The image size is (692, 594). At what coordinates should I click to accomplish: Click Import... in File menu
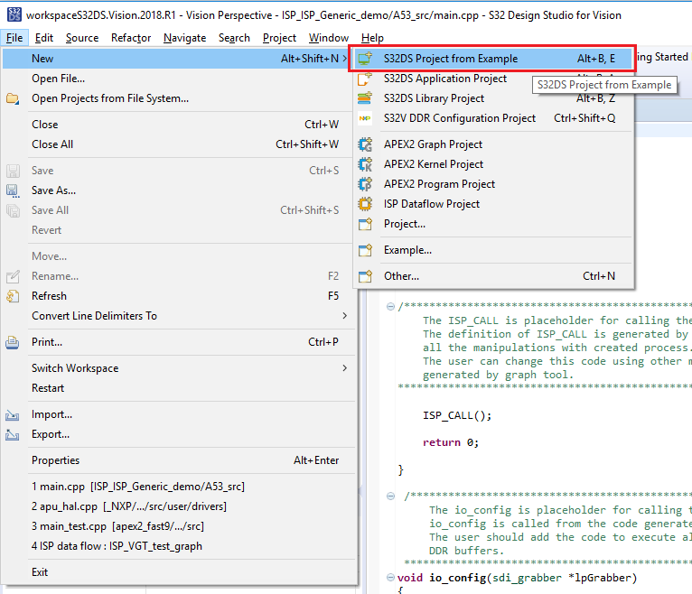point(179,414)
